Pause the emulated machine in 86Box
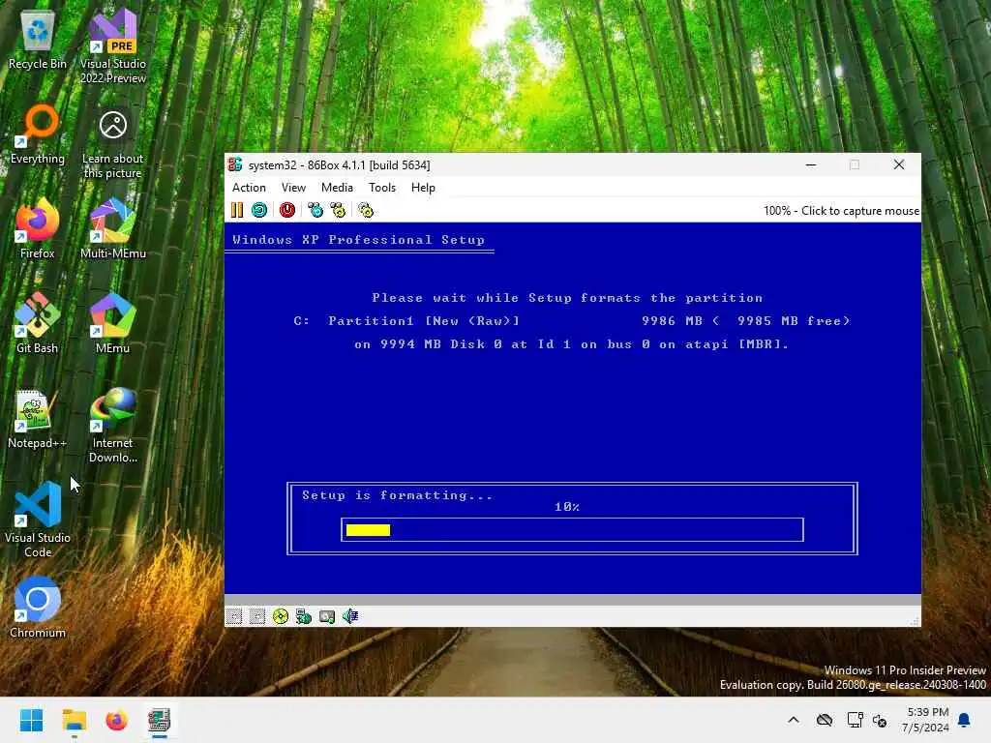 click(x=237, y=210)
